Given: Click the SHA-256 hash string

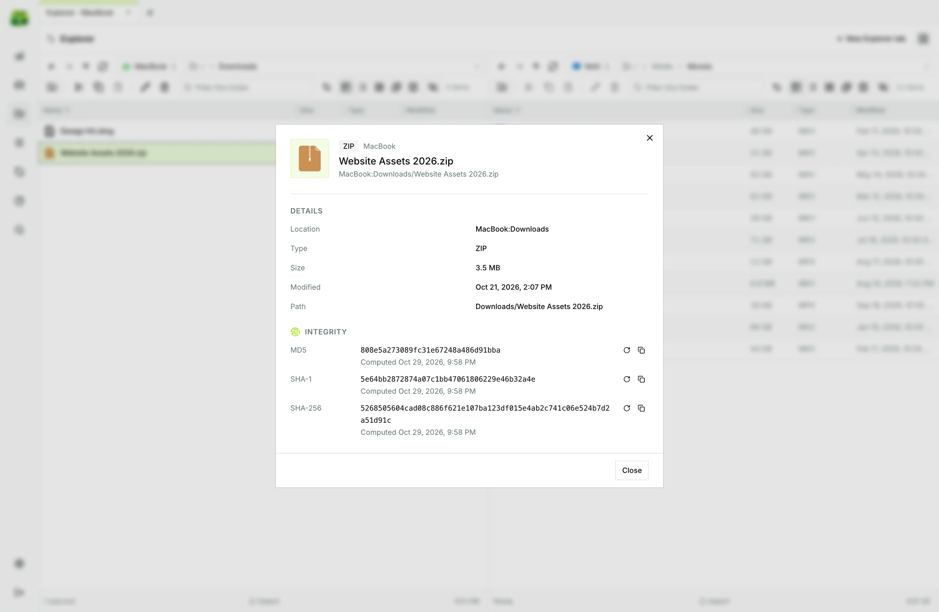Looking at the screenshot, I should click(485, 414).
